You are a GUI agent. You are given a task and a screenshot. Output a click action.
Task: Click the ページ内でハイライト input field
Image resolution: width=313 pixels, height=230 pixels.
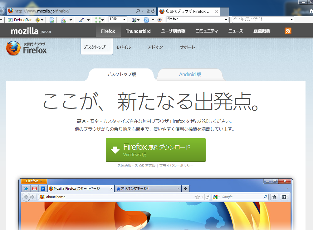tap(261, 19)
